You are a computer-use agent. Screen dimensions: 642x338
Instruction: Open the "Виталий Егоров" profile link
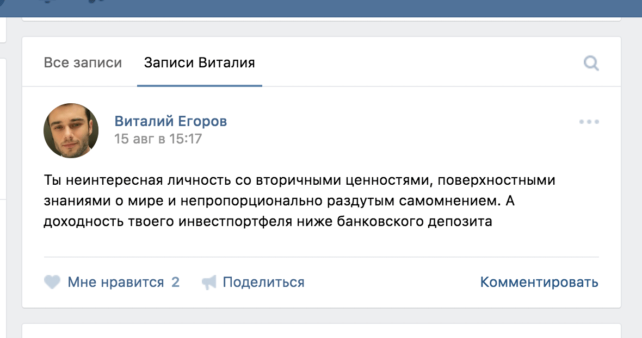(x=170, y=121)
